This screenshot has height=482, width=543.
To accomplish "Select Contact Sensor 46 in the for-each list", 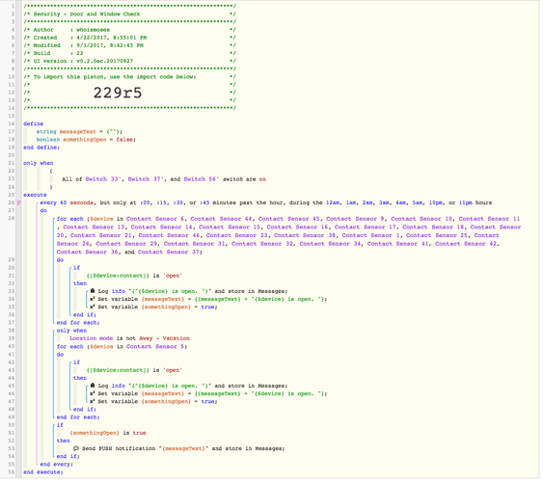I will 169,236.
